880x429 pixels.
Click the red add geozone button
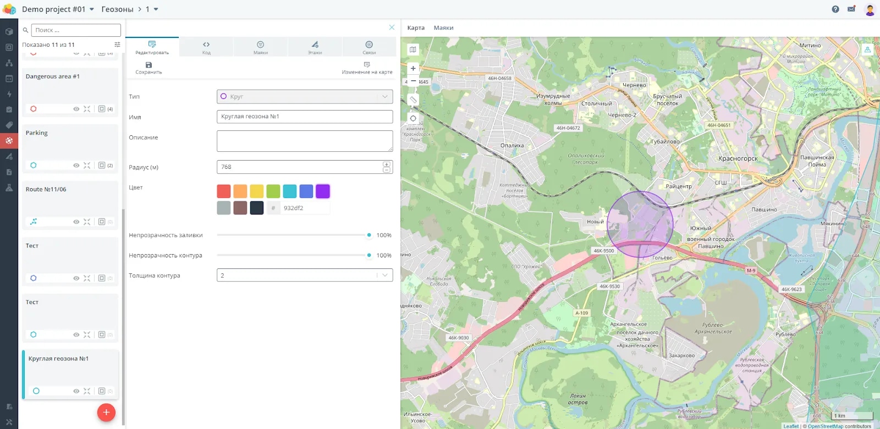coord(106,413)
